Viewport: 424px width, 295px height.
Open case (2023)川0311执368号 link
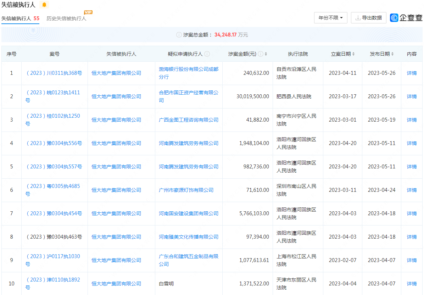coord(54,73)
